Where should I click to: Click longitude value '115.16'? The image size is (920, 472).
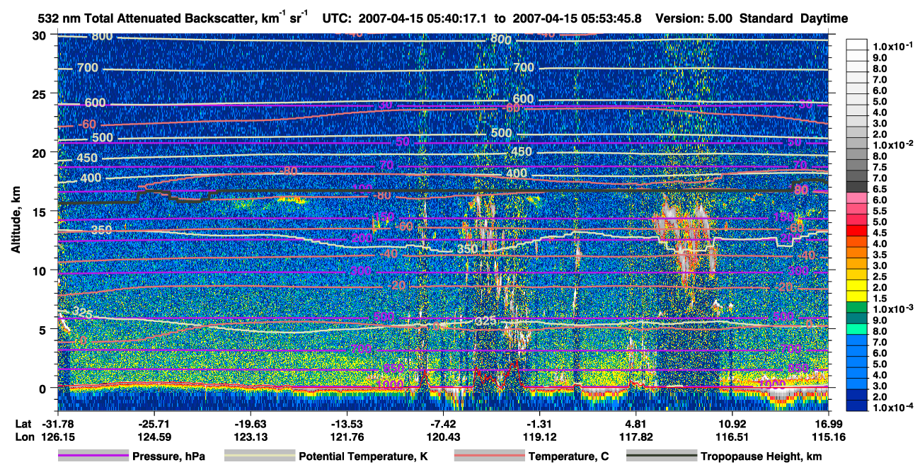coord(828,437)
